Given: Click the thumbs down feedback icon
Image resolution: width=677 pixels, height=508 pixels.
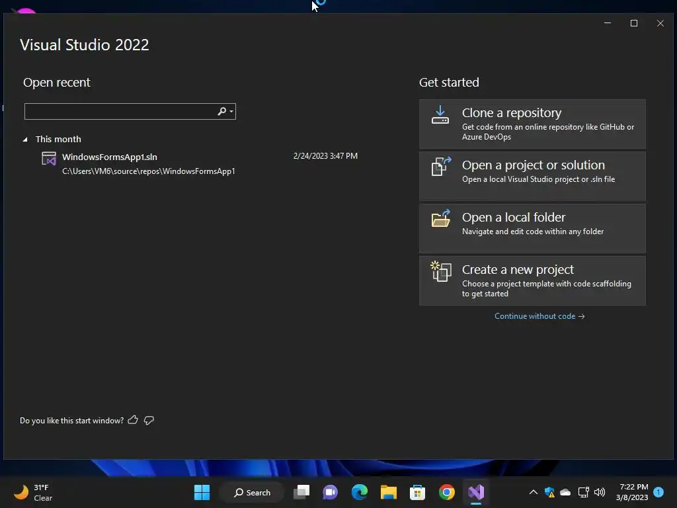Looking at the screenshot, I should 149,420.
